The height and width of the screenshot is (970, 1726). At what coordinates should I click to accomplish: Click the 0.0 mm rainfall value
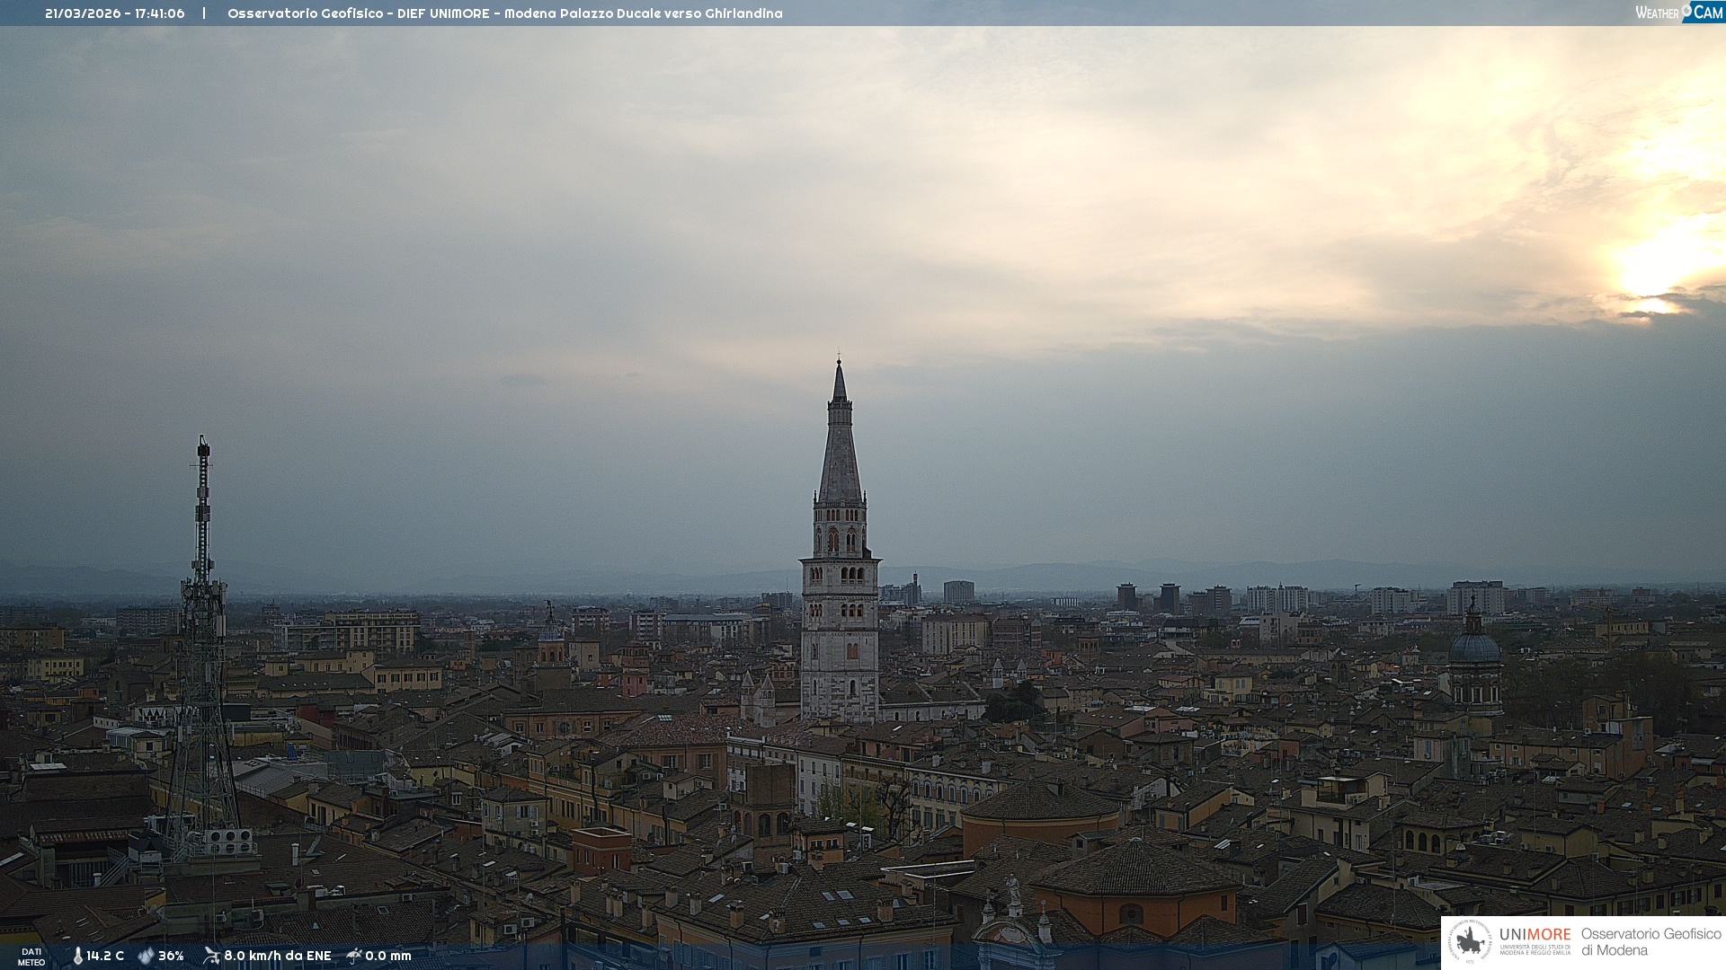(x=387, y=957)
